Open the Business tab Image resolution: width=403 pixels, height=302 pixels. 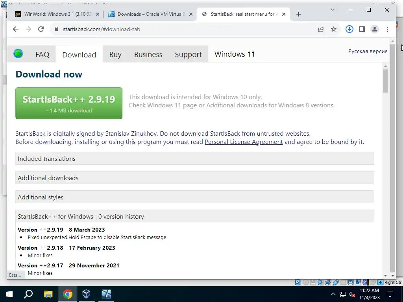tap(148, 54)
